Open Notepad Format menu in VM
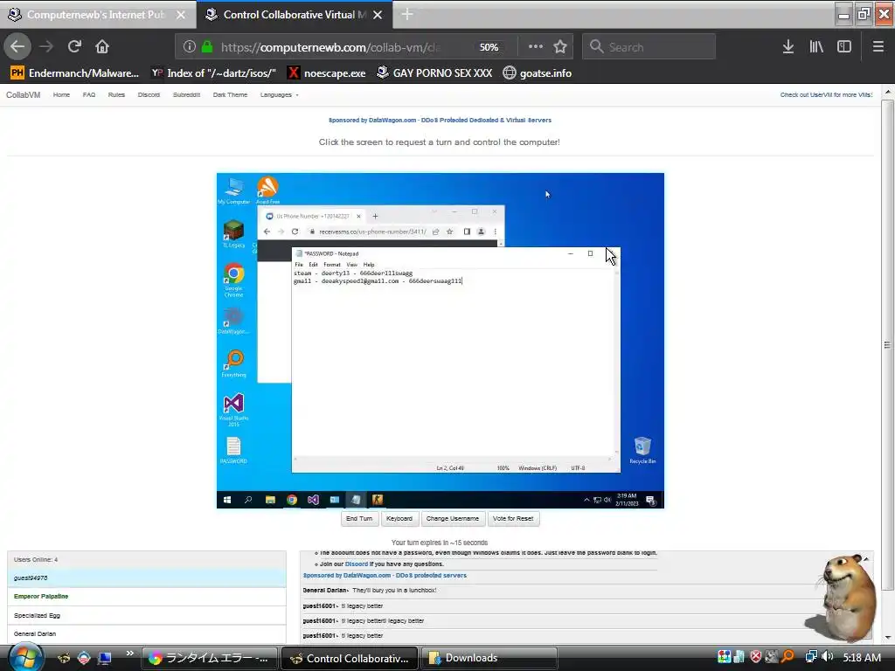895x671 pixels. click(331, 265)
